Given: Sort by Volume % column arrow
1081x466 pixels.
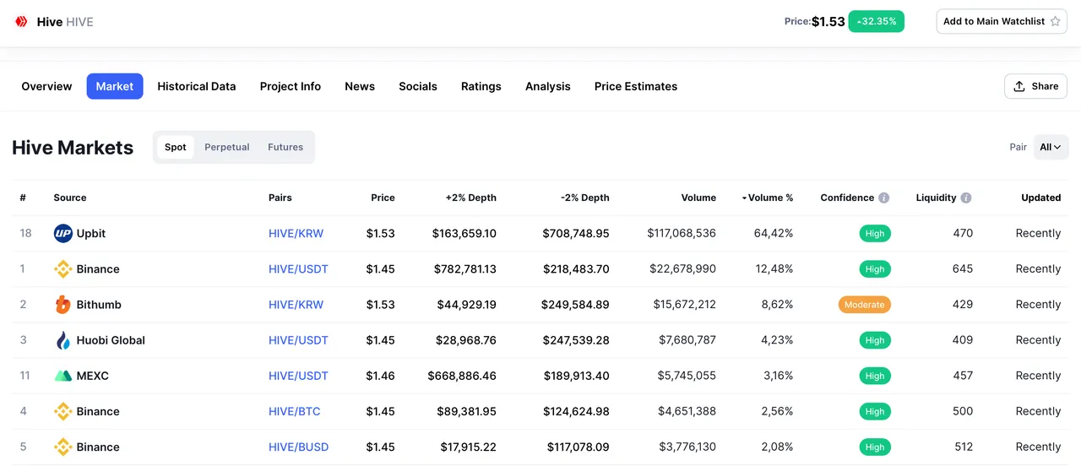Looking at the screenshot, I should tap(744, 198).
